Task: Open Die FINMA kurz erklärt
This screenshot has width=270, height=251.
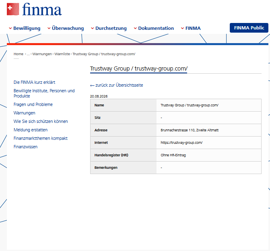Action: (x=35, y=82)
